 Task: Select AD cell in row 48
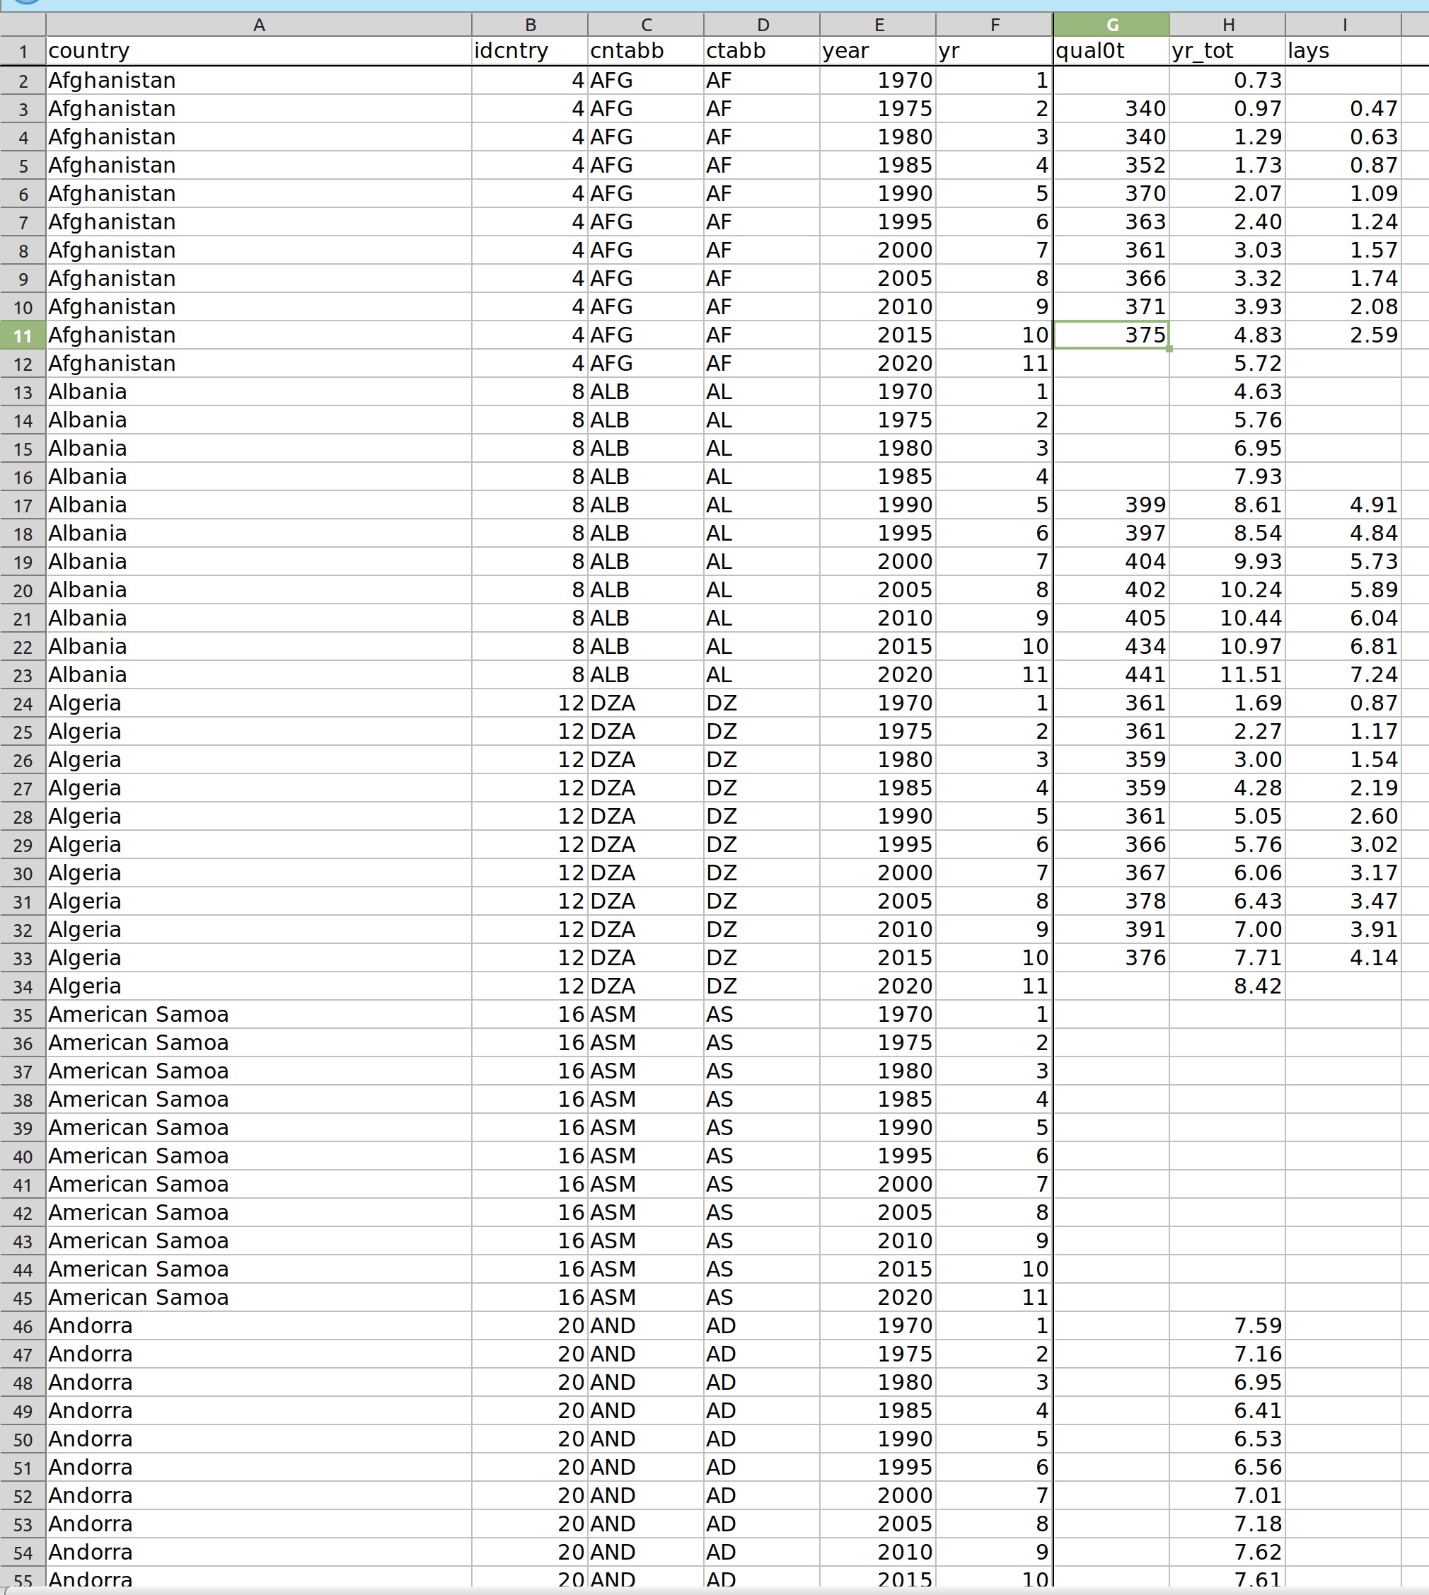(762, 1383)
